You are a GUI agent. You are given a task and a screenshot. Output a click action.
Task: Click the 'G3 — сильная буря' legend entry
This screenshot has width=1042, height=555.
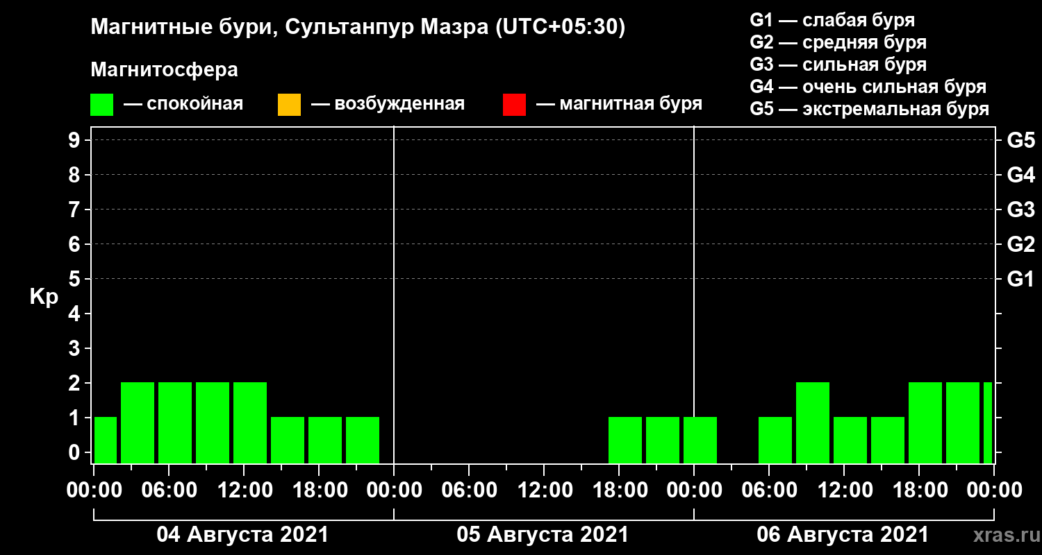tap(838, 65)
